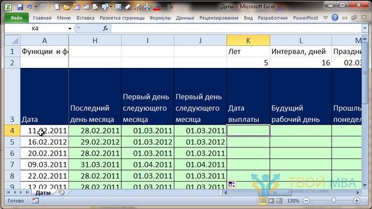Open Excel Help question mark icon

[335, 17]
